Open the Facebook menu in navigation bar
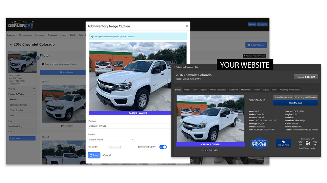The width and height of the screenshot is (327, 183). tap(40, 35)
